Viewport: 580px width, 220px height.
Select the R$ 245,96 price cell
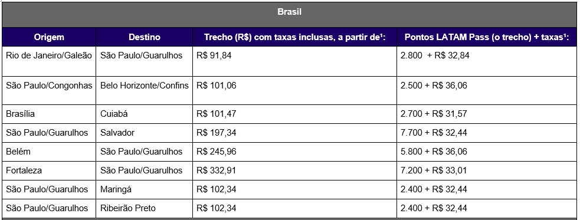(295, 152)
